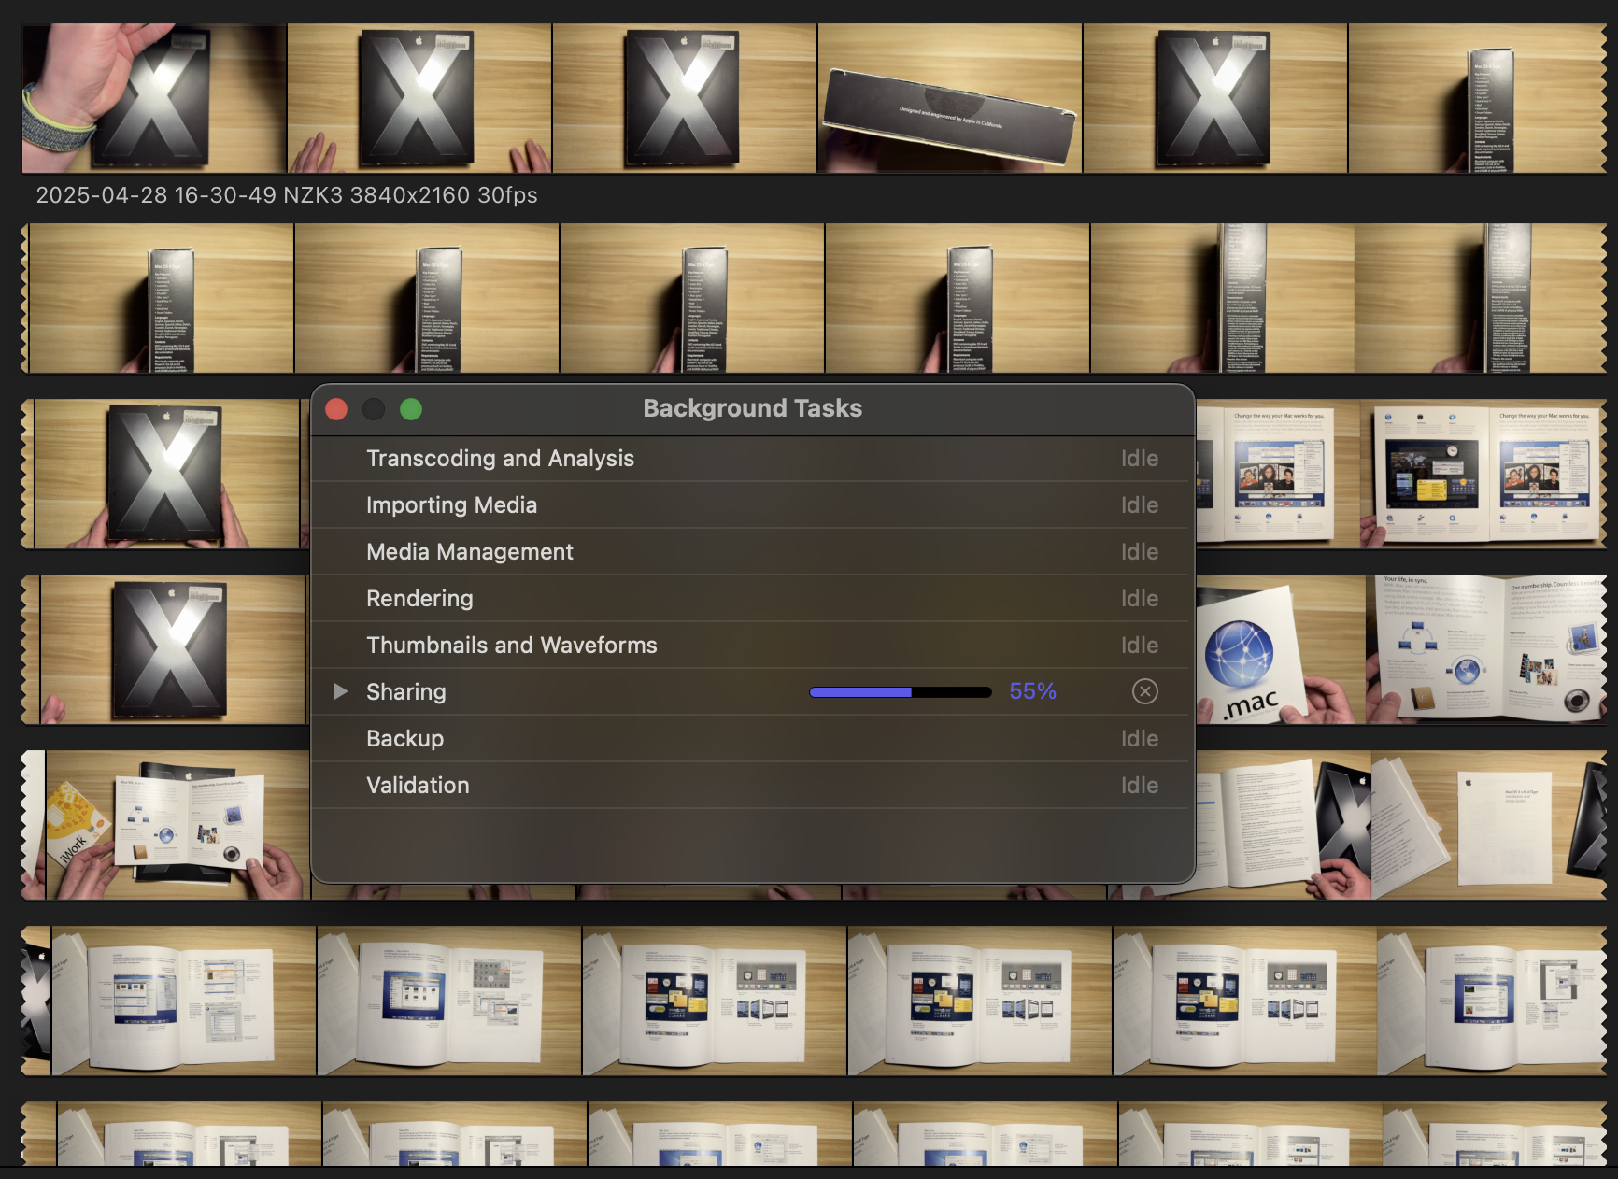The width and height of the screenshot is (1618, 1179).
Task: Click Idle status of Rendering row
Action: coord(1140,599)
